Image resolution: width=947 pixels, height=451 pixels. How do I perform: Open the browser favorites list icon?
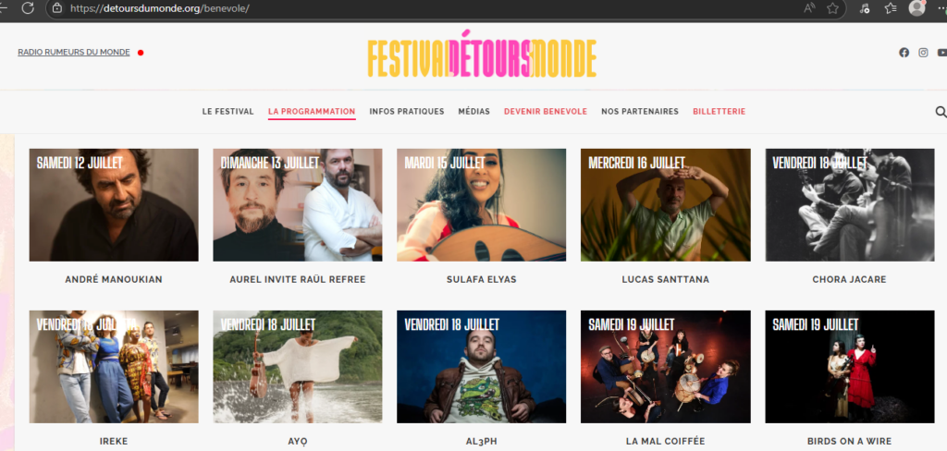click(x=891, y=7)
